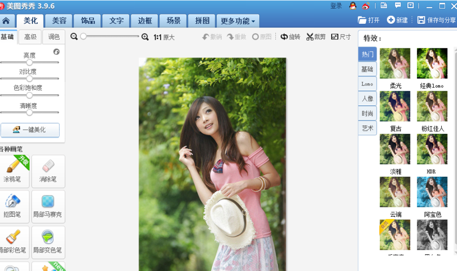457x271 pixels.
Task: Click the reset icon beside 亮度
Action: click(x=56, y=52)
